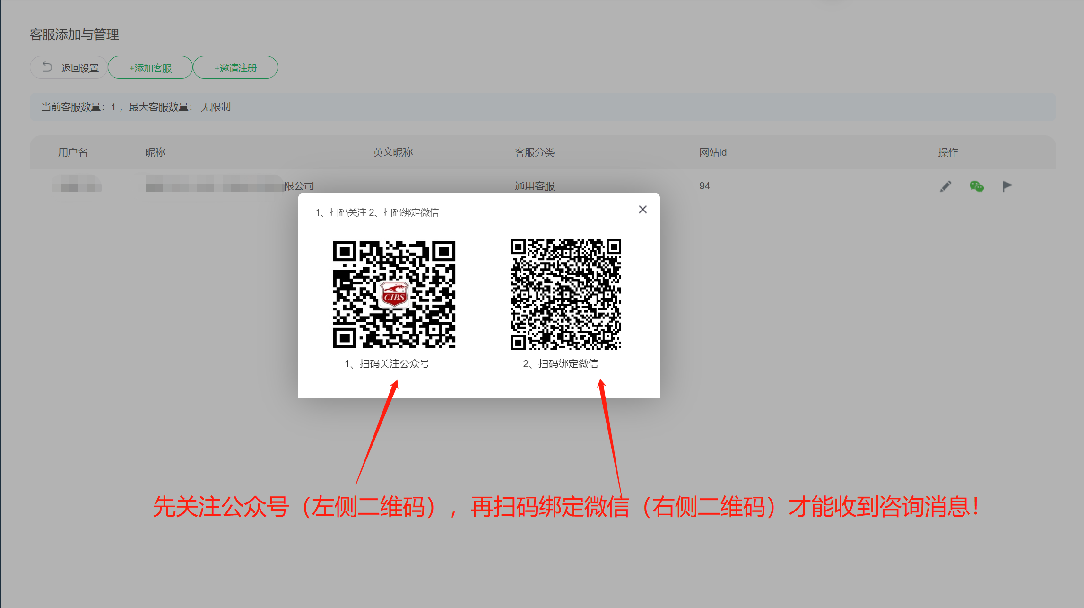Click the 客服添加与管理 page heading
Image resolution: width=1084 pixels, height=608 pixels.
[x=74, y=35]
